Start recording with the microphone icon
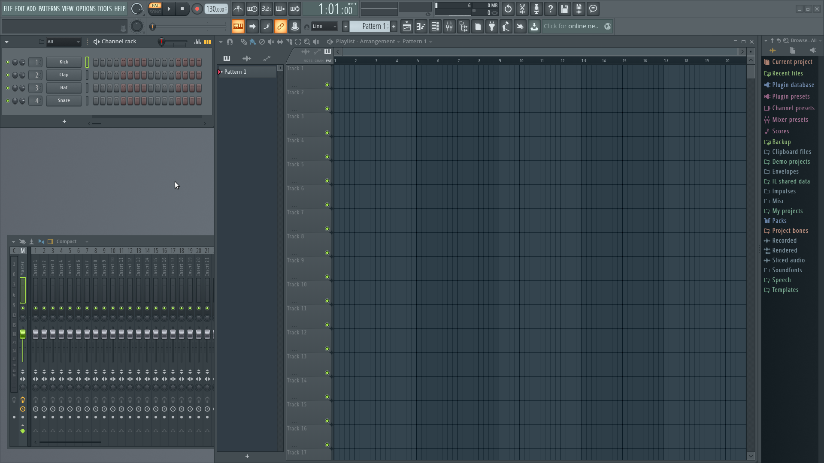The height and width of the screenshot is (463, 824). point(536,9)
